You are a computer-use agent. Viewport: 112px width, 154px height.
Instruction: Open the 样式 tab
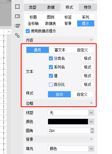(x=69, y=7)
